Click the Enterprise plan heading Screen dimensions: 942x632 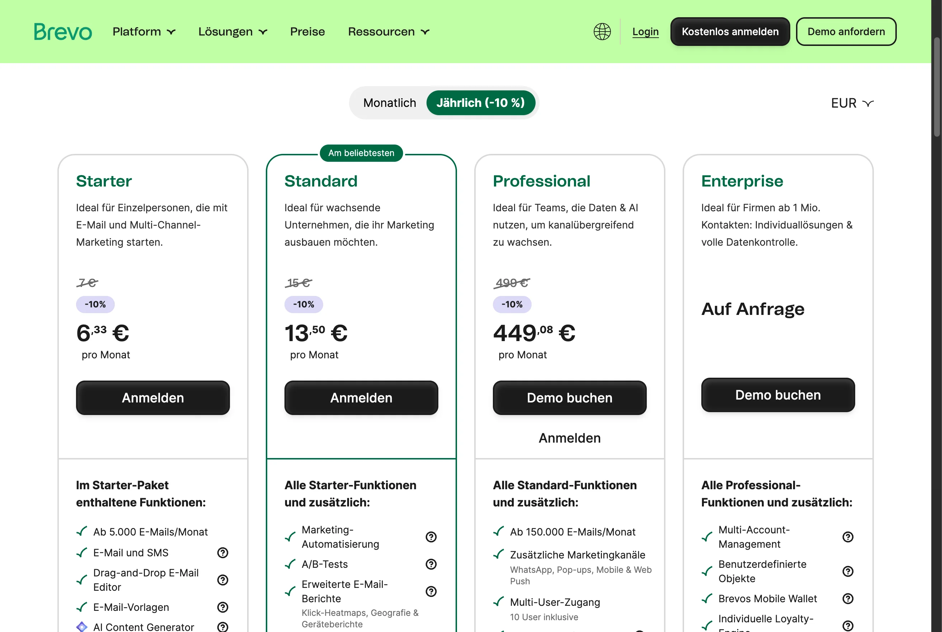[742, 181]
